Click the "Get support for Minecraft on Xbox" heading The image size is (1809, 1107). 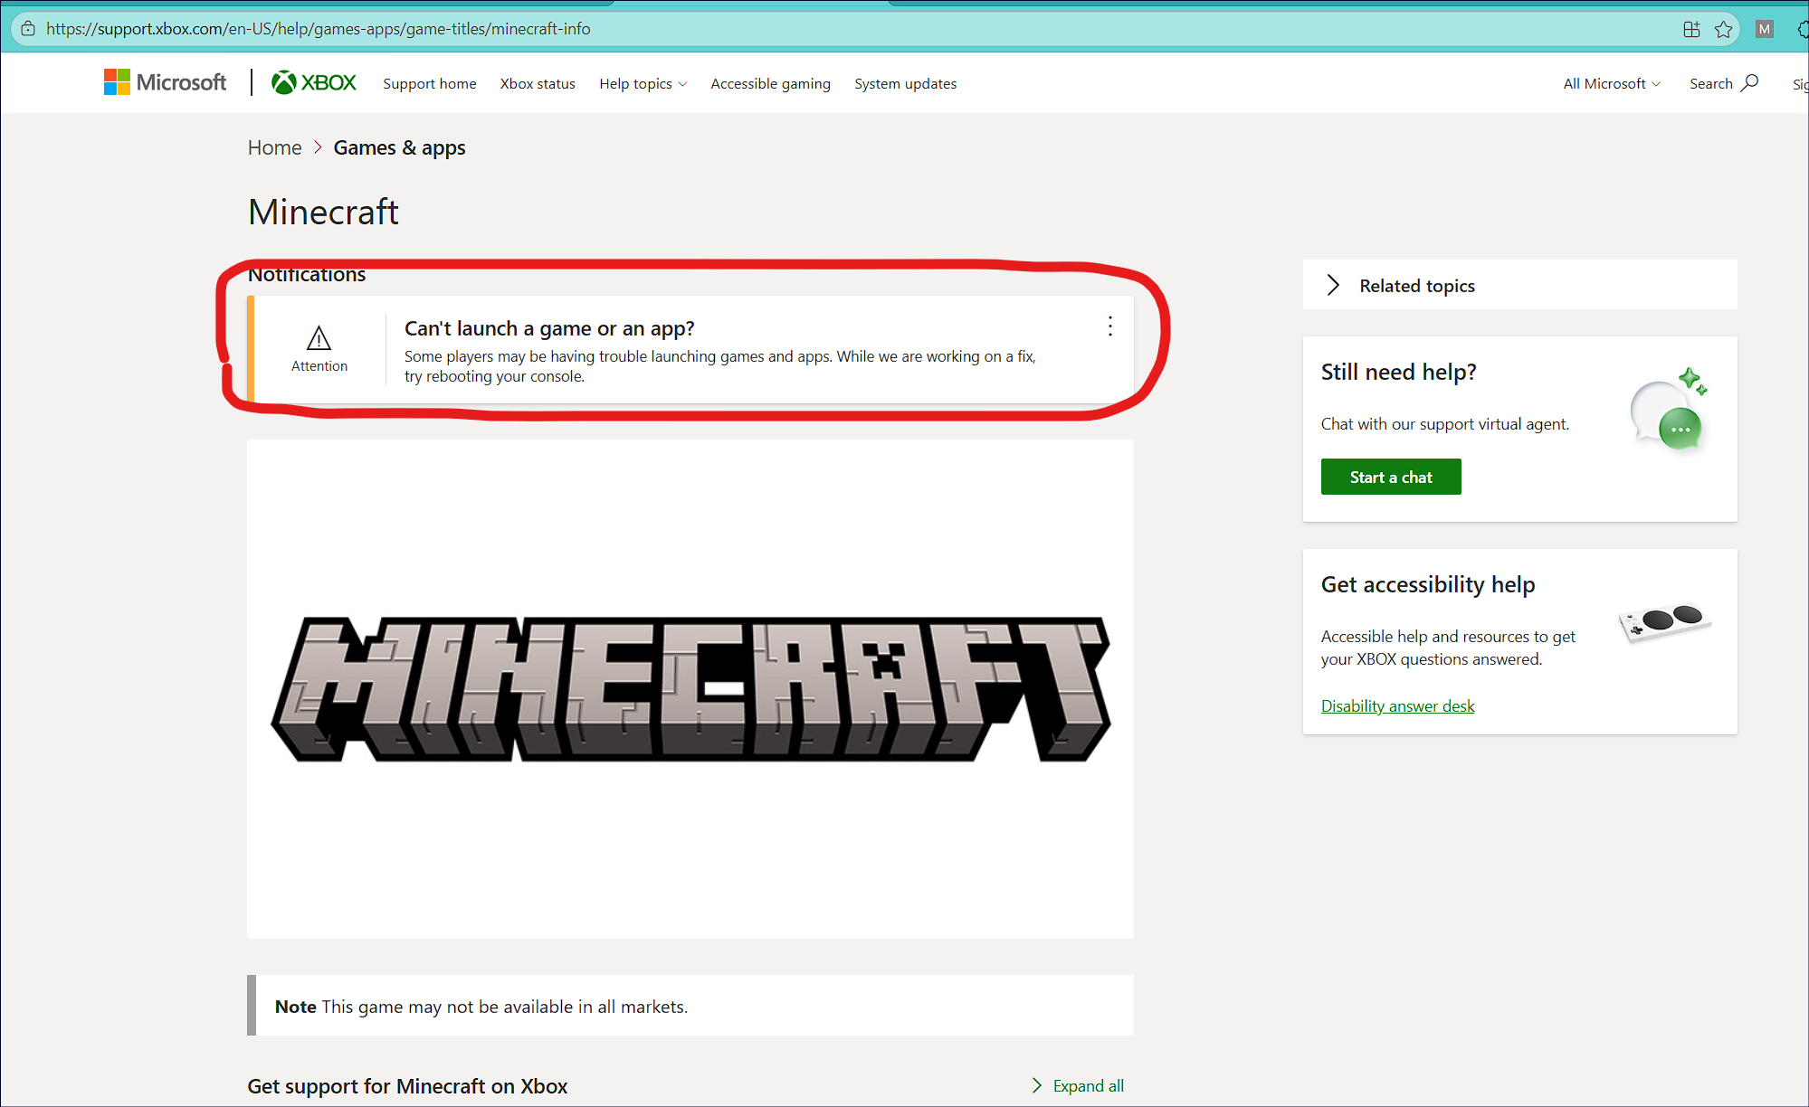[x=407, y=1086]
